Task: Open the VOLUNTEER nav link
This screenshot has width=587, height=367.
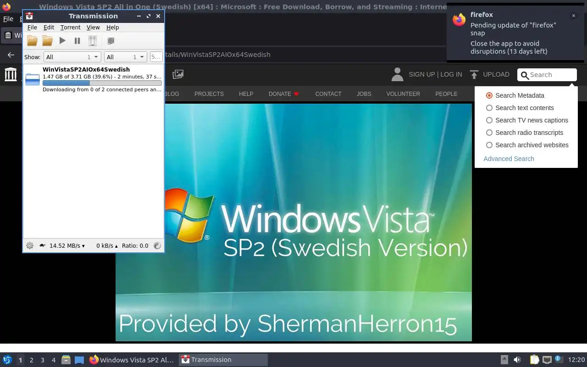Action: (x=403, y=94)
